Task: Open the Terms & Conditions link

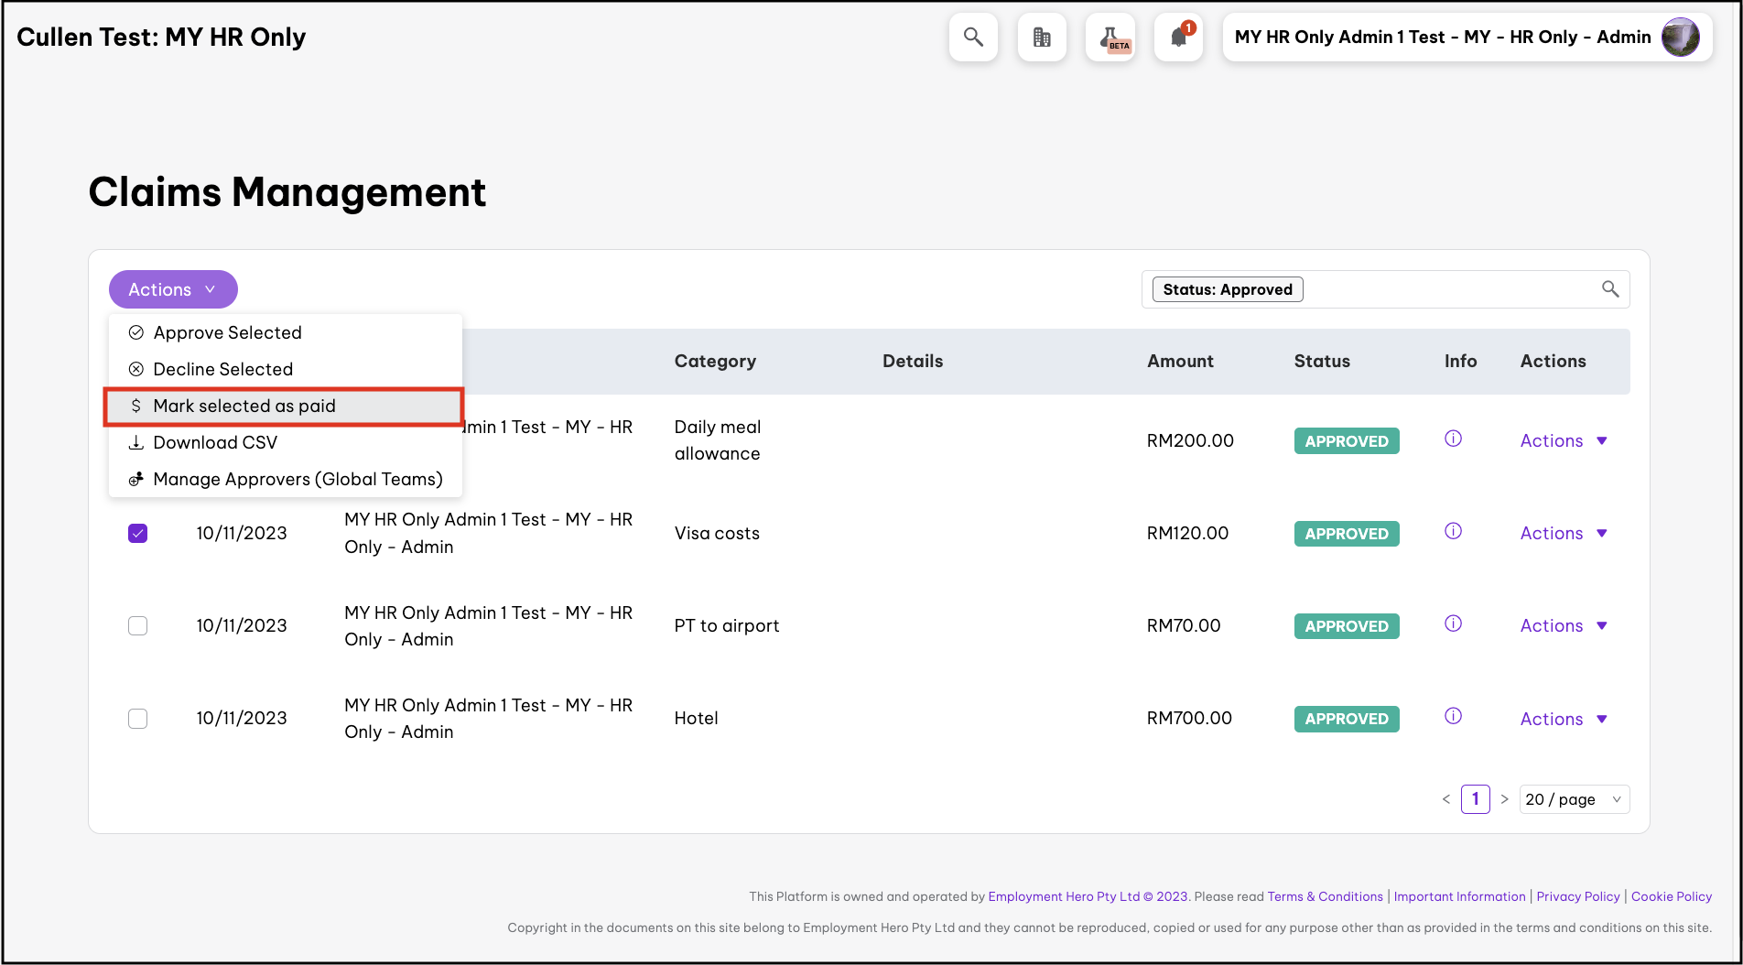Action: (x=1325, y=896)
